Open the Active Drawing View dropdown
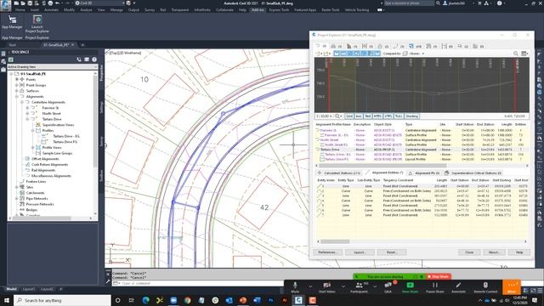The image size is (544, 306). [x=52, y=66]
